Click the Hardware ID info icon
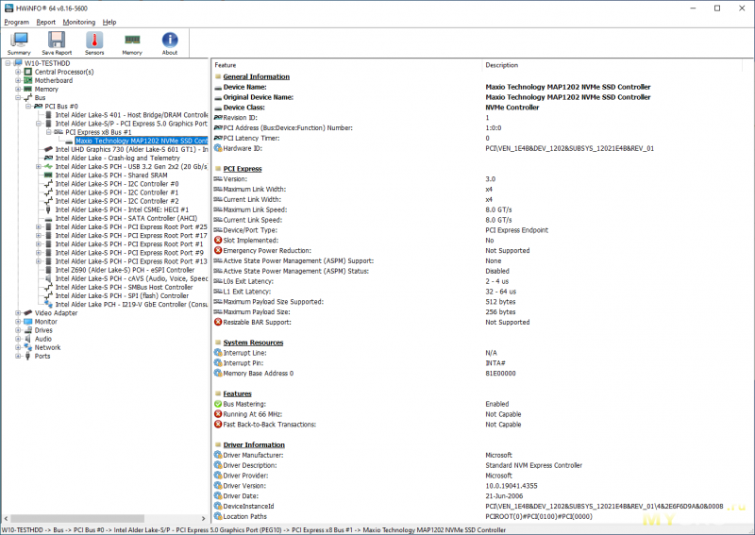 click(218, 148)
